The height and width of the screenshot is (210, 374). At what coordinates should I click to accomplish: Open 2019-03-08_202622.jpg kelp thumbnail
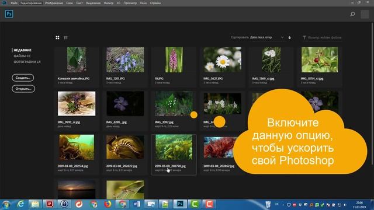(125, 148)
